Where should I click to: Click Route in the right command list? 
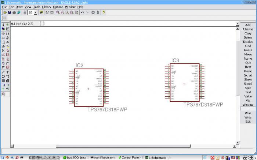point(248,71)
